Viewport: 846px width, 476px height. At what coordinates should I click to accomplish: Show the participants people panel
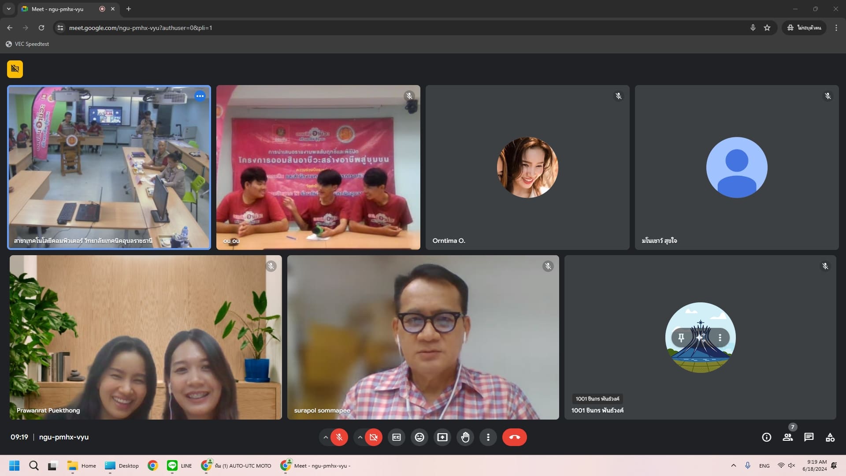click(x=787, y=437)
